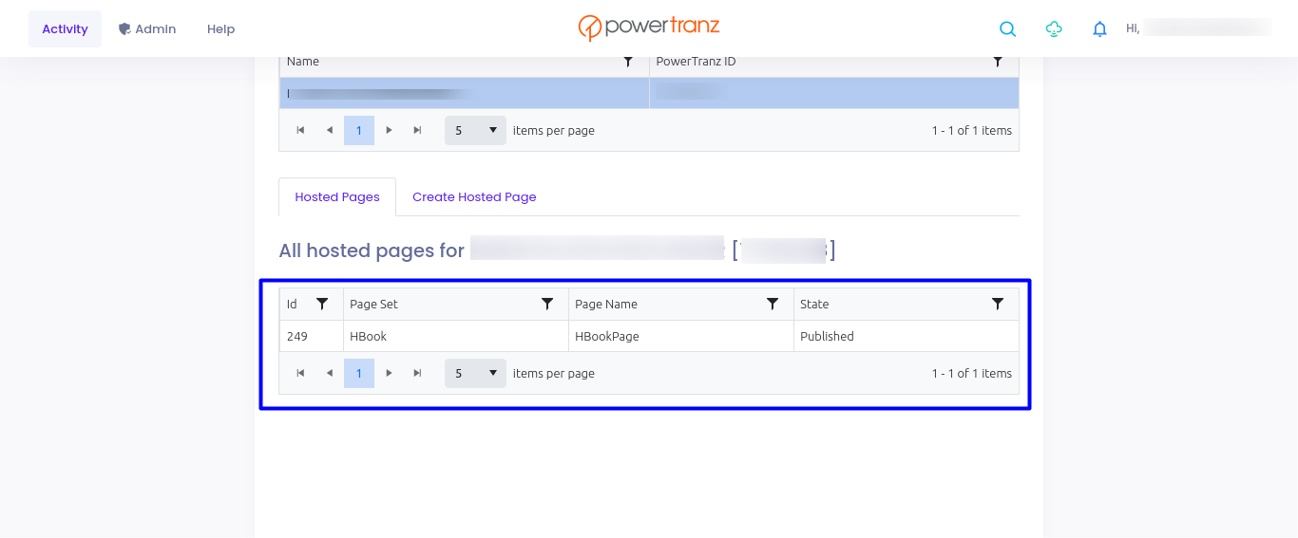Open the Admin menu
Viewport: 1298px width, 538px height.
point(147,29)
